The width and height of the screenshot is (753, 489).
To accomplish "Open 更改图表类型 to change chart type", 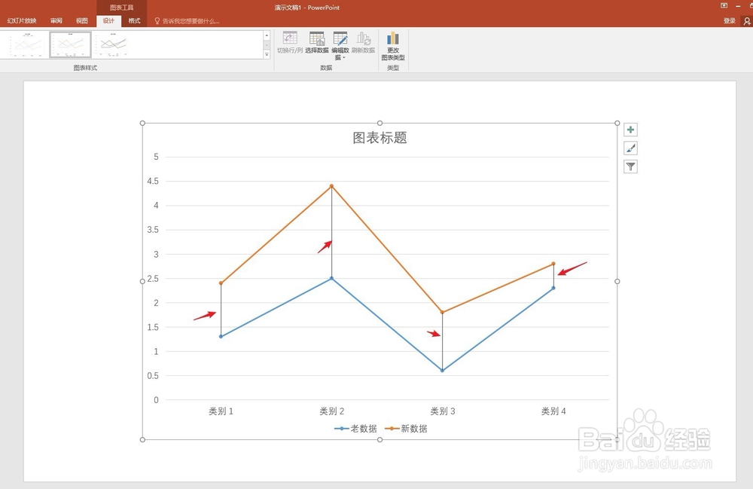I will 392,45.
